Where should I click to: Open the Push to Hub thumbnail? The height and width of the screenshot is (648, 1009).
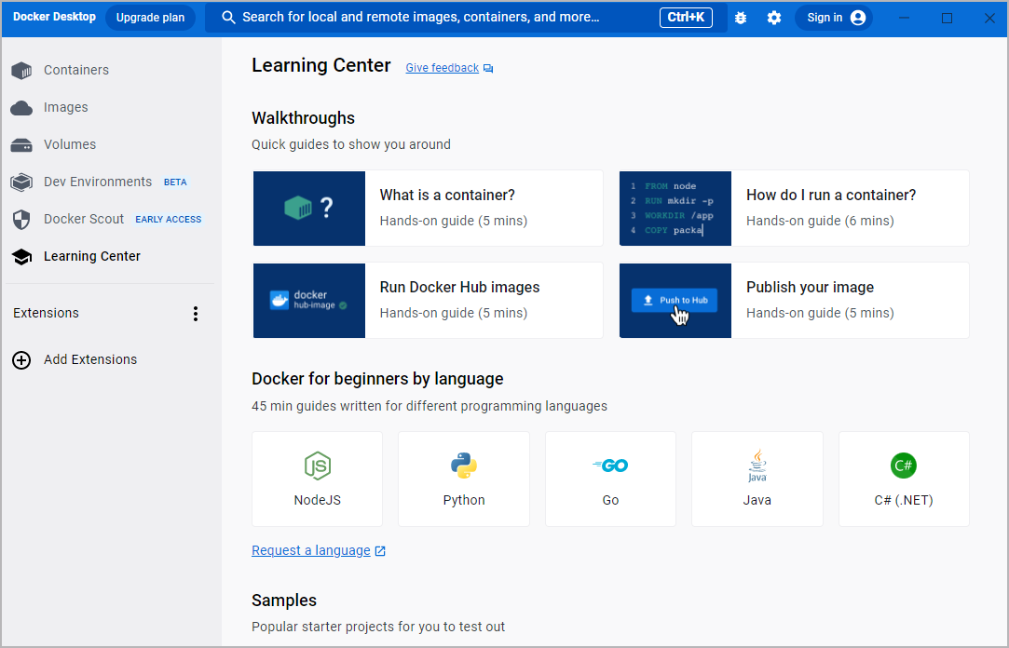[675, 300]
